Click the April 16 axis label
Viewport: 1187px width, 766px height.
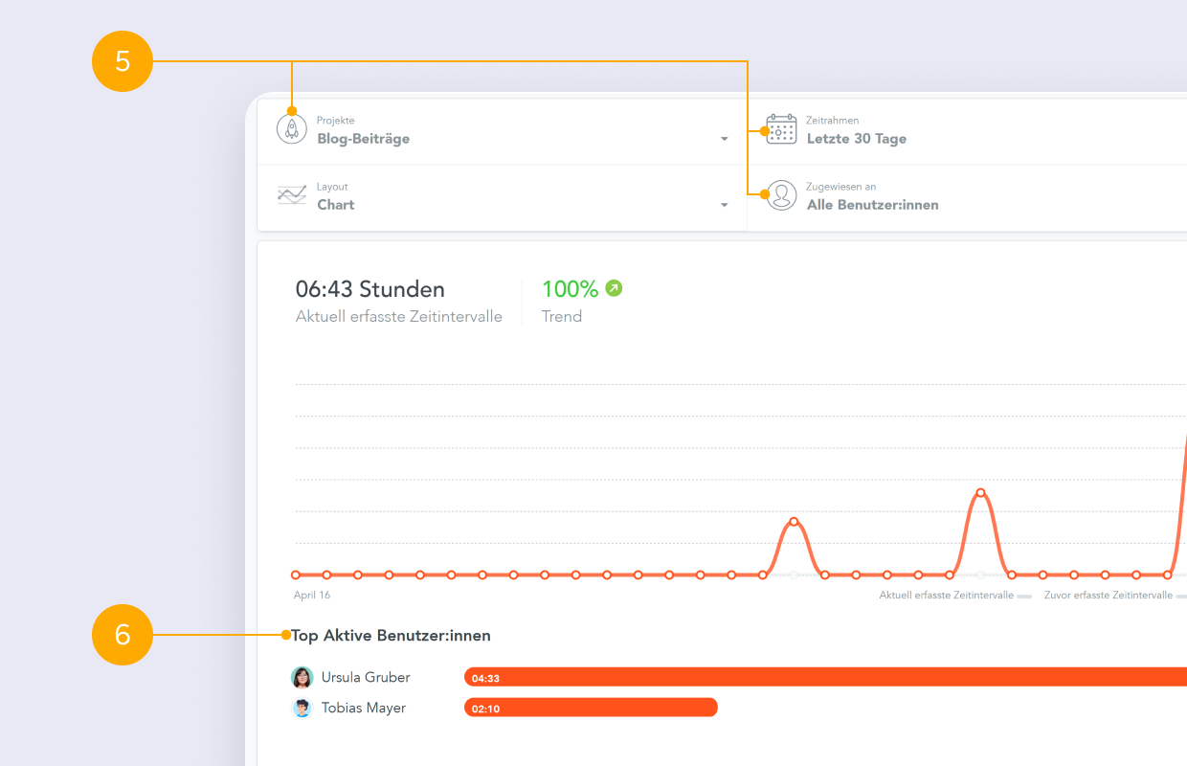coord(312,596)
